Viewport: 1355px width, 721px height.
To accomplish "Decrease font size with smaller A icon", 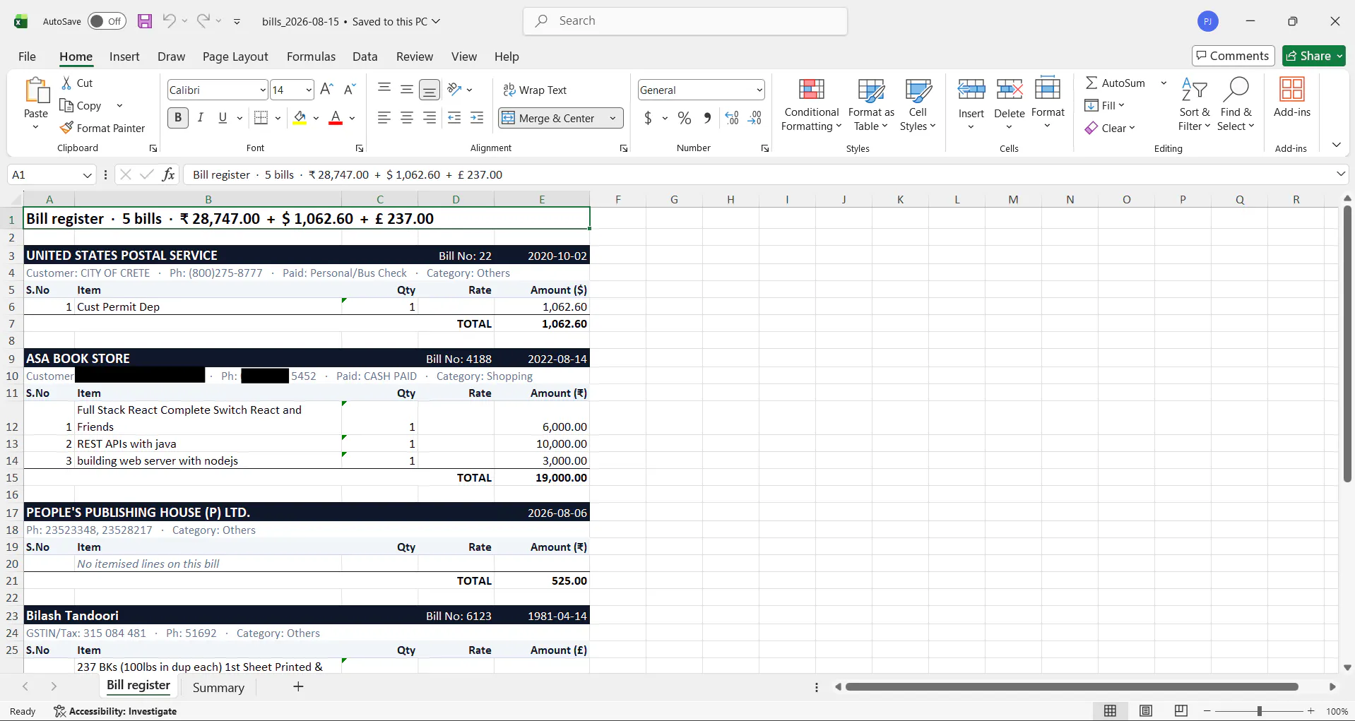I will (350, 89).
